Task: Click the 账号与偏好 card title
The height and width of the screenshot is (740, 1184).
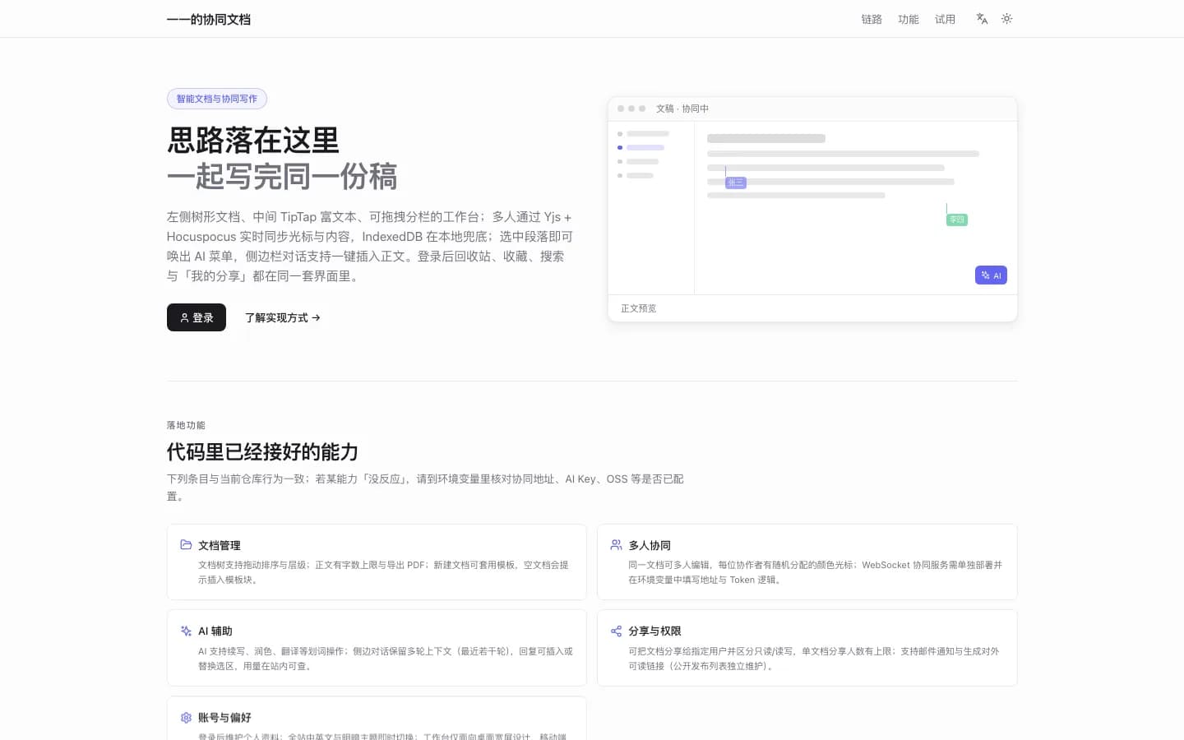Action: (x=224, y=717)
